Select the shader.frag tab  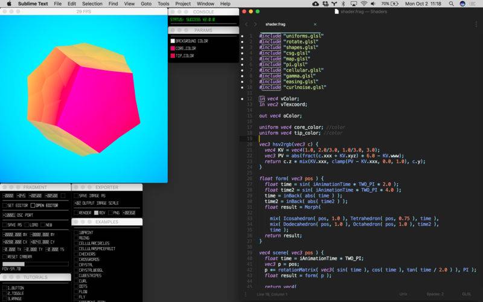click(275, 24)
